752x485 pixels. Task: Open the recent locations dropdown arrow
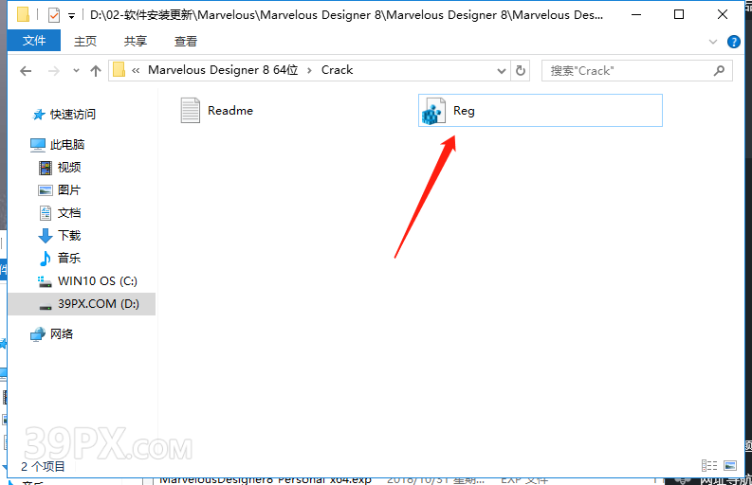(x=76, y=71)
